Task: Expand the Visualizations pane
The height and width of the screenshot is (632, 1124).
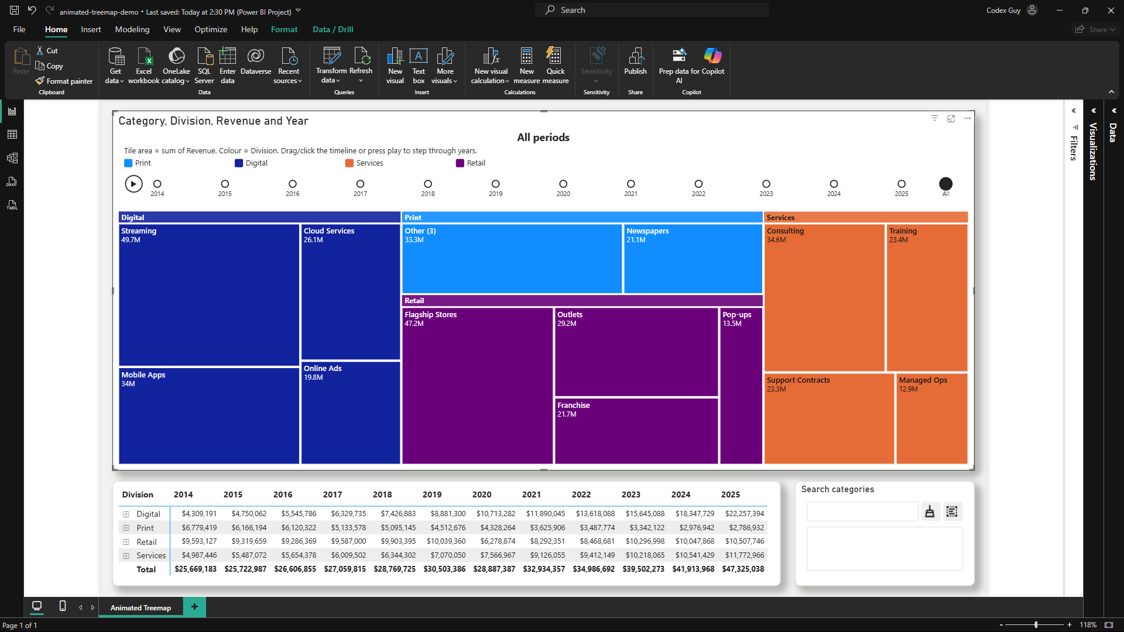Action: [1093, 111]
